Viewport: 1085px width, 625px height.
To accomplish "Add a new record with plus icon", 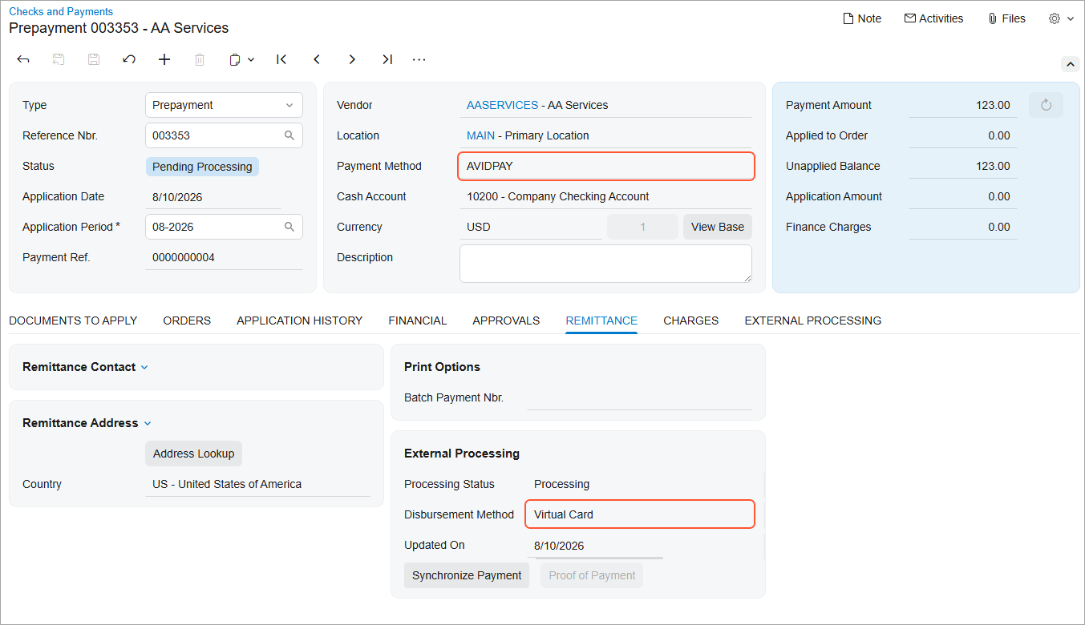I will (164, 59).
